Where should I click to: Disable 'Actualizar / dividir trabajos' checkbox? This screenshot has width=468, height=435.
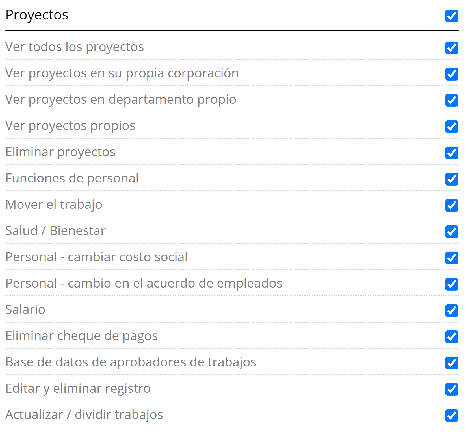click(x=451, y=416)
